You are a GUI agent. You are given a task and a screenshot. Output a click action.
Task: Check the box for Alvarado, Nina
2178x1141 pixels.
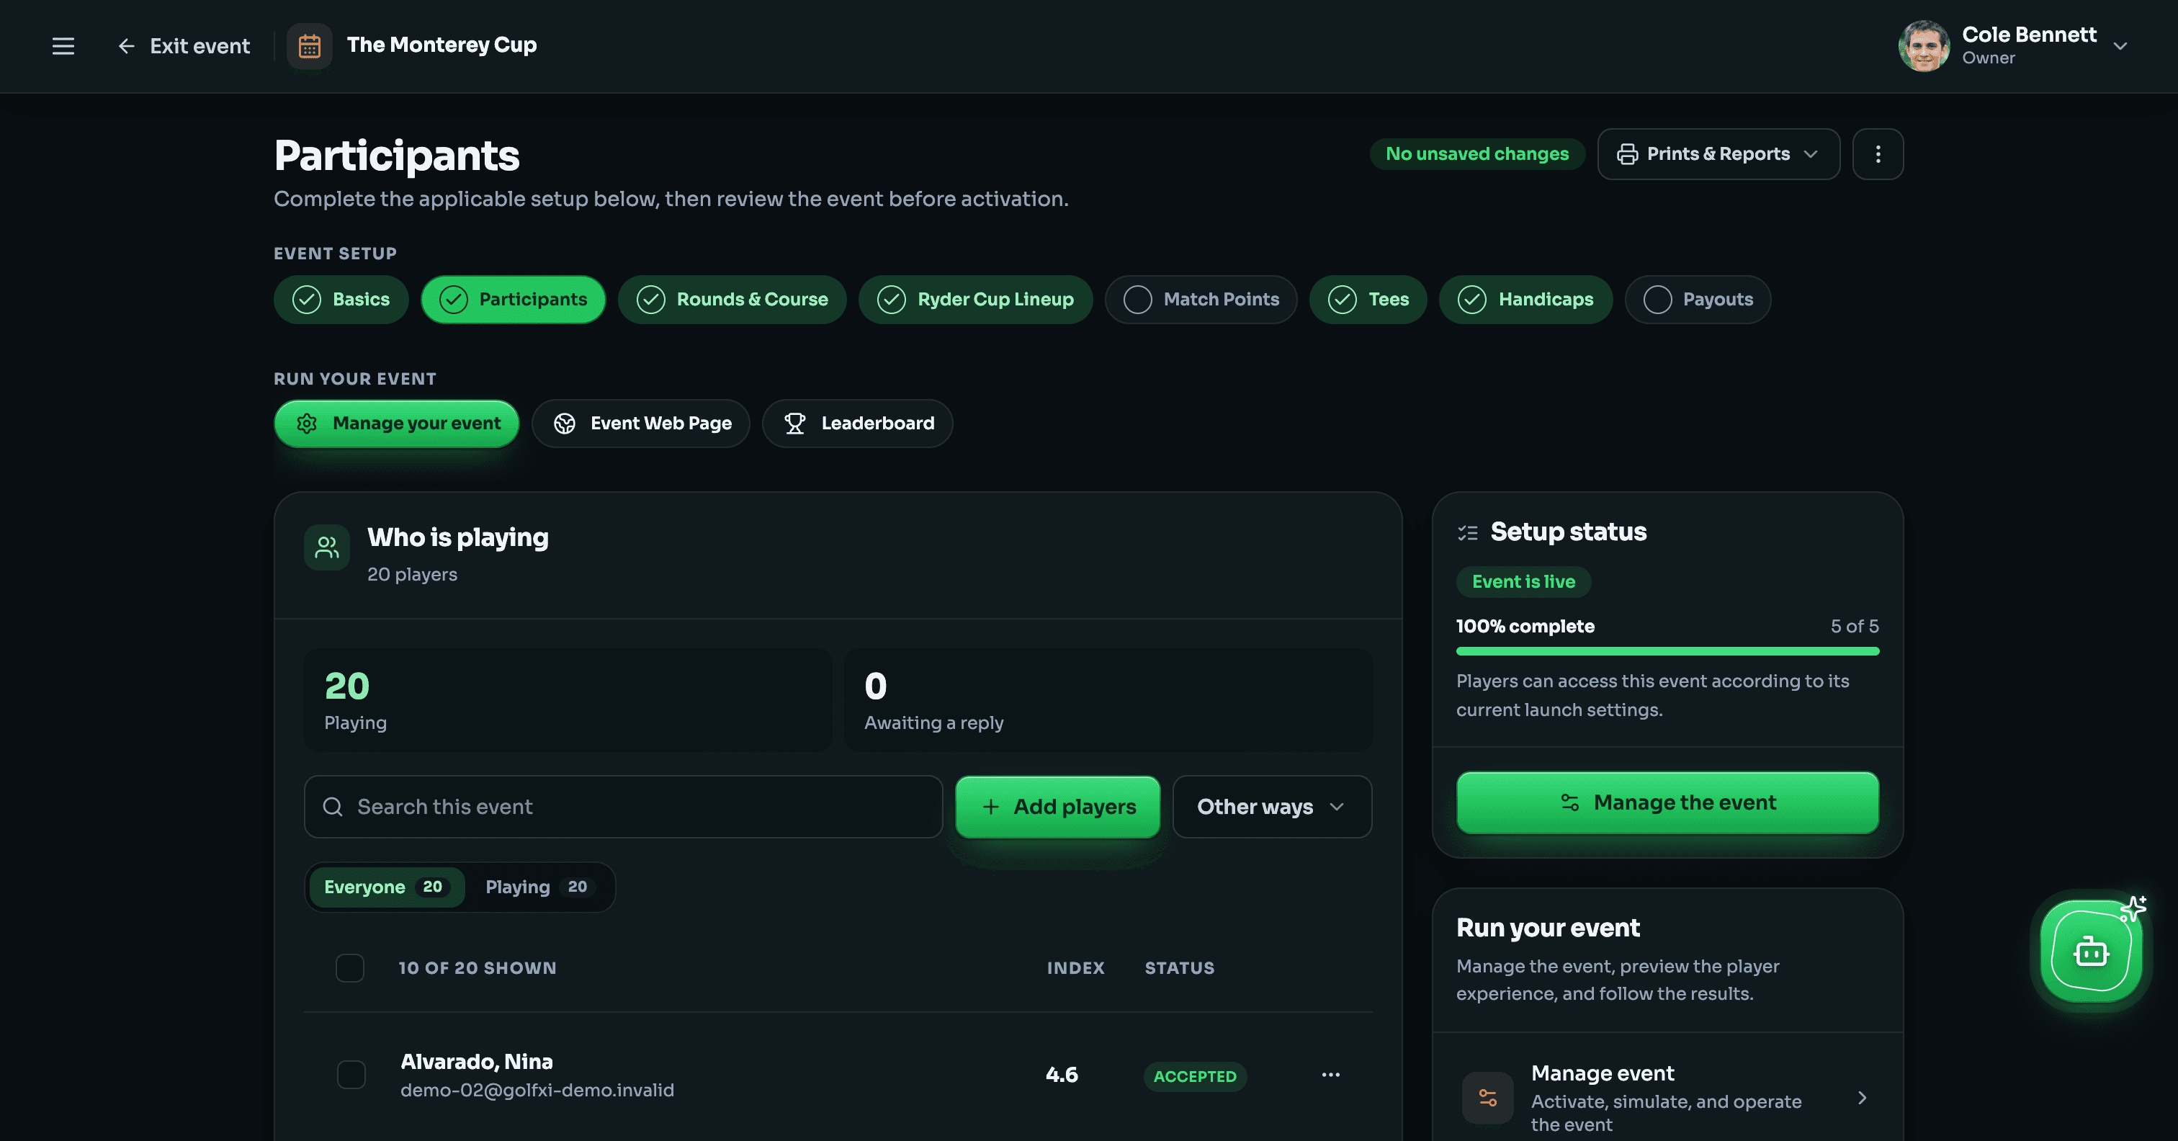click(351, 1075)
